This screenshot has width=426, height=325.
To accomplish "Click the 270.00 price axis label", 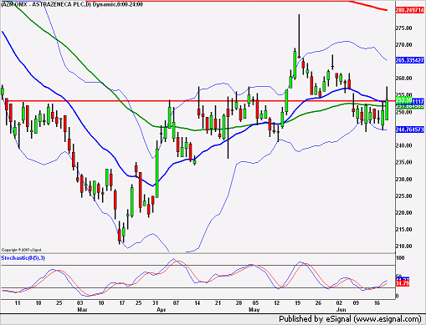I will tap(403, 45).
